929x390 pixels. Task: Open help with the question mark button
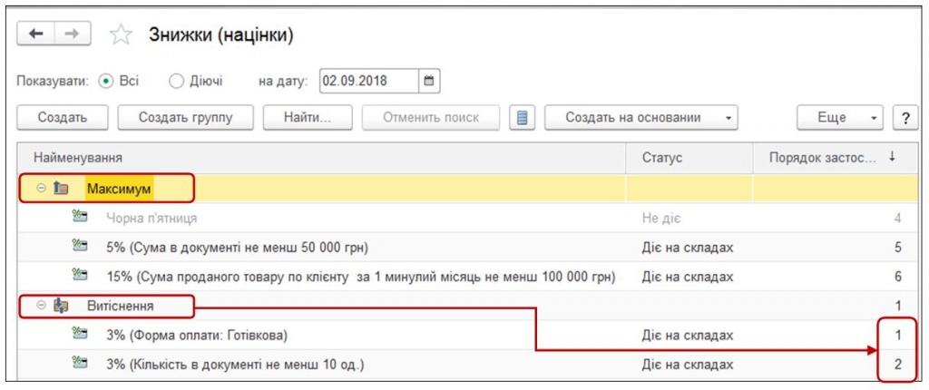pyautogui.click(x=904, y=118)
